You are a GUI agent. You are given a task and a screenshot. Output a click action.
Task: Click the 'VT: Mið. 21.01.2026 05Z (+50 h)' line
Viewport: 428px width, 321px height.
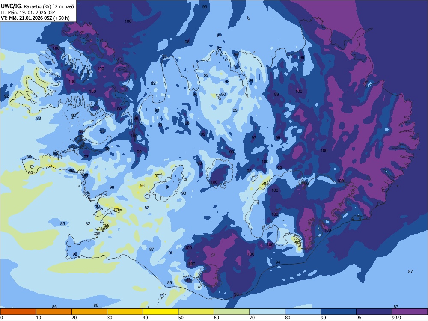point(35,18)
